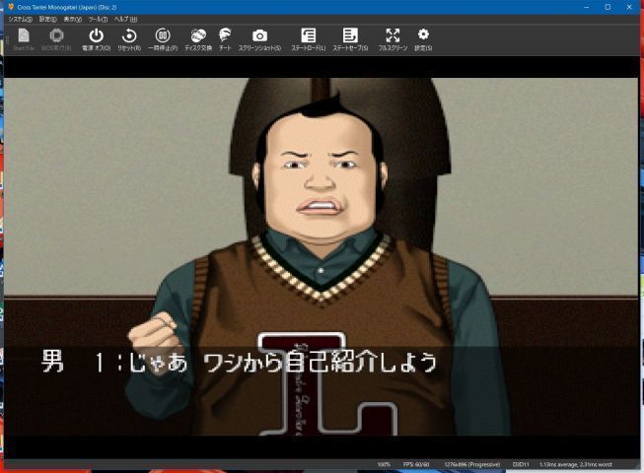The width and height of the screenshot is (644, 473).
Task: Click the game dialogue text line
Action: coord(239,363)
